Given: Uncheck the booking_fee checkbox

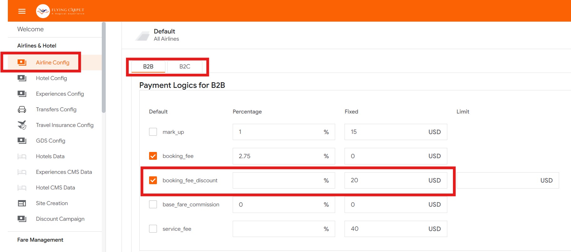Looking at the screenshot, I should (153, 156).
